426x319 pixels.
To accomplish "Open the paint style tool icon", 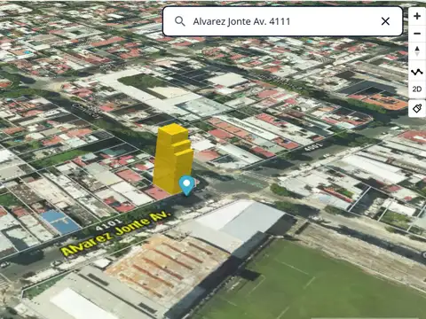I will click(417, 108).
